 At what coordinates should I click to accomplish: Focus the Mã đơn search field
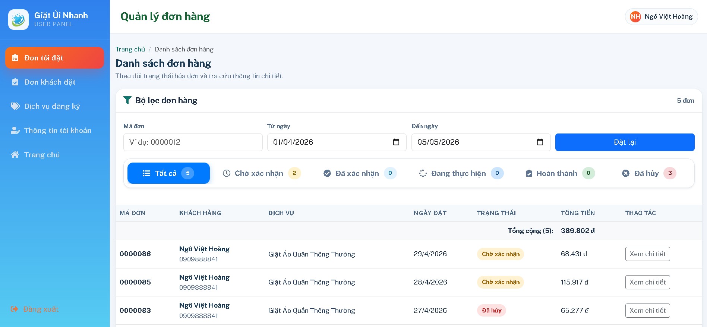pyautogui.click(x=193, y=142)
